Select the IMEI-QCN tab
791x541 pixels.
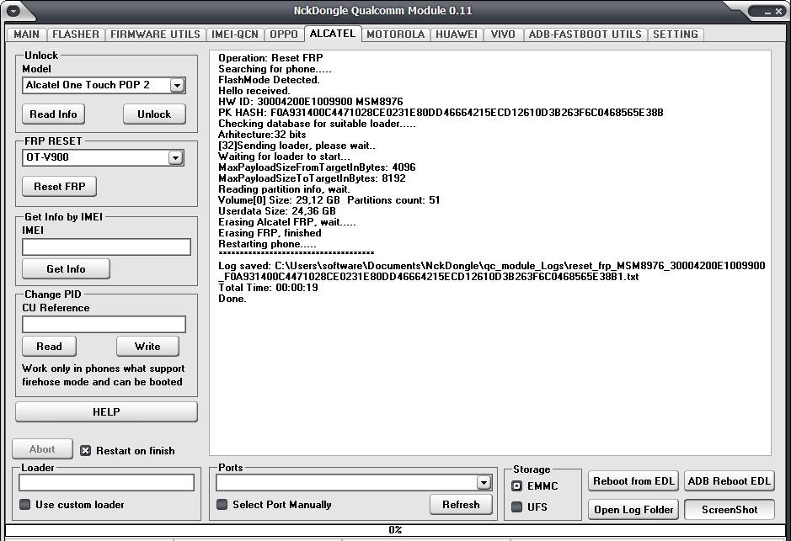(x=234, y=34)
